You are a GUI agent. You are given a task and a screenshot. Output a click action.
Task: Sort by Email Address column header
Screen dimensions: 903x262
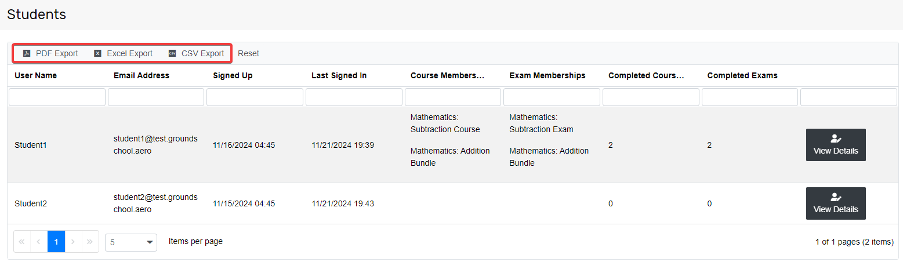pyautogui.click(x=142, y=75)
